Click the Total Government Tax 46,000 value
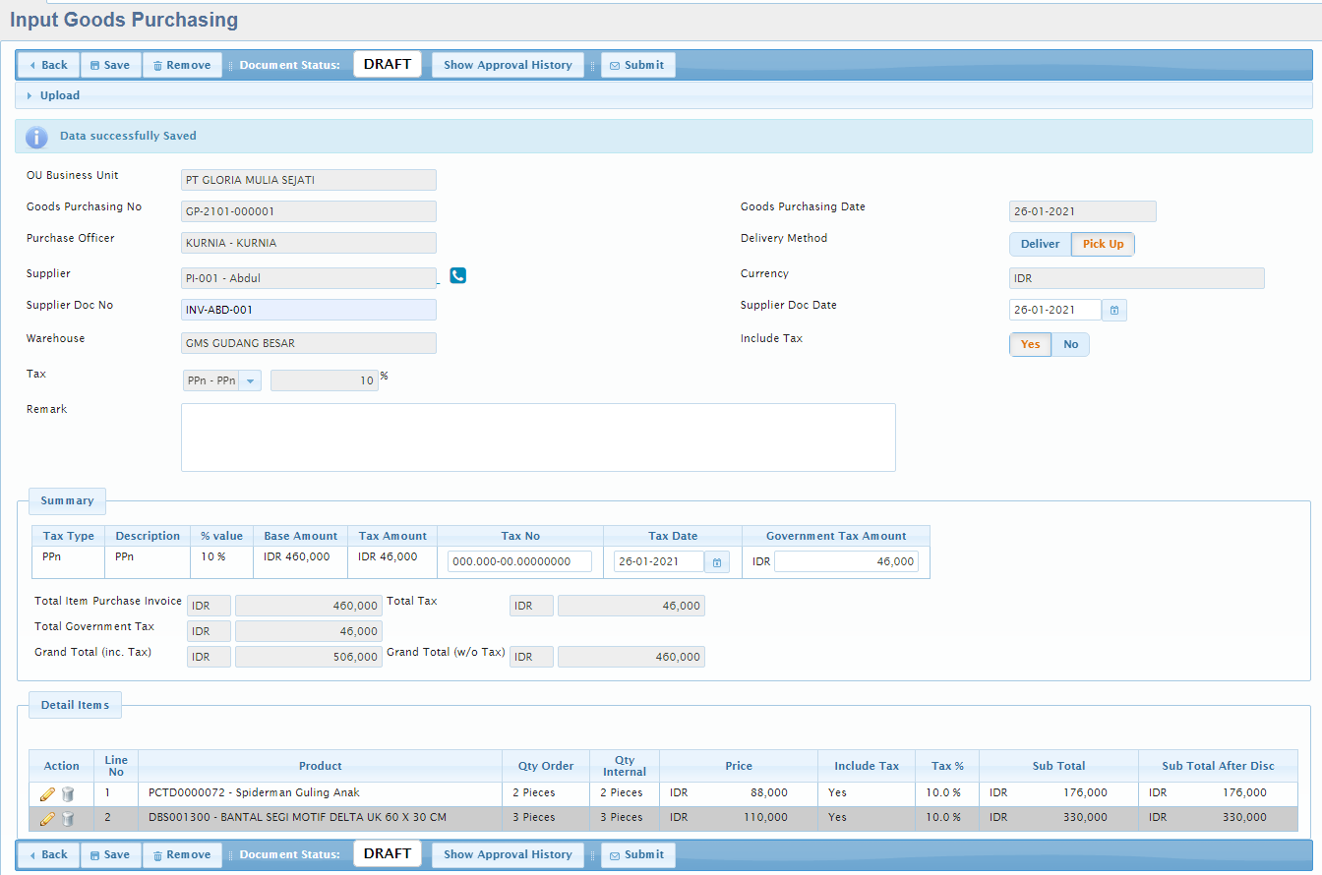The width and height of the screenshot is (1322, 875). point(309,631)
